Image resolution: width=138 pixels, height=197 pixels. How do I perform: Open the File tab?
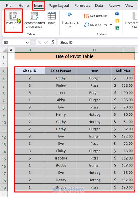[x=9, y=6]
